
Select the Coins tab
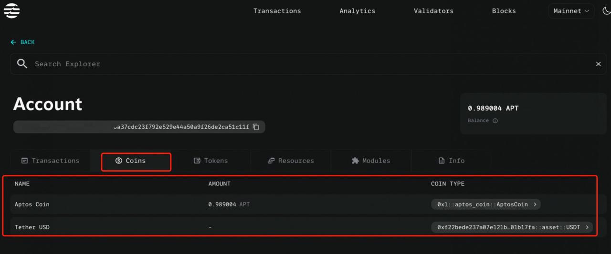(136, 161)
